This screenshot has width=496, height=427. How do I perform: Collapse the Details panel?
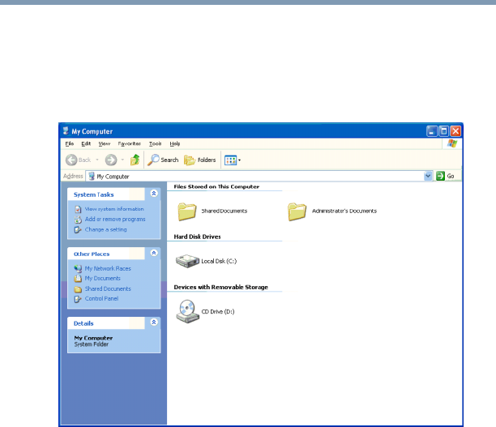click(x=154, y=322)
